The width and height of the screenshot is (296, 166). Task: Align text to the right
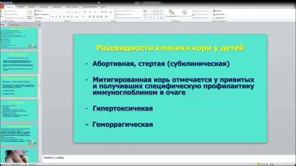coord(98,17)
